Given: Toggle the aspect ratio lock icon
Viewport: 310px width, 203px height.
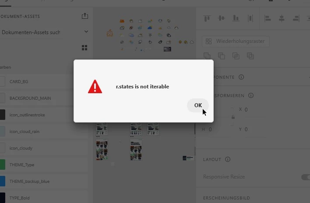Looking at the screenshot, I should point(233,117).
